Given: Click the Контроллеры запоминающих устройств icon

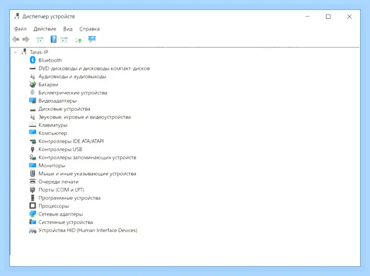Looking at the screenshot, I should click(x=33, y=157).
